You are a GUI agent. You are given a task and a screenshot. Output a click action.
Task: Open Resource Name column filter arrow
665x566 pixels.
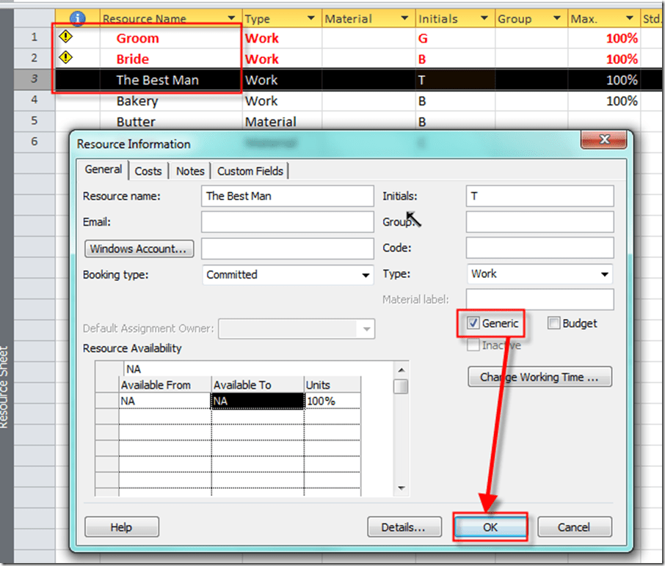coord(232,19)
